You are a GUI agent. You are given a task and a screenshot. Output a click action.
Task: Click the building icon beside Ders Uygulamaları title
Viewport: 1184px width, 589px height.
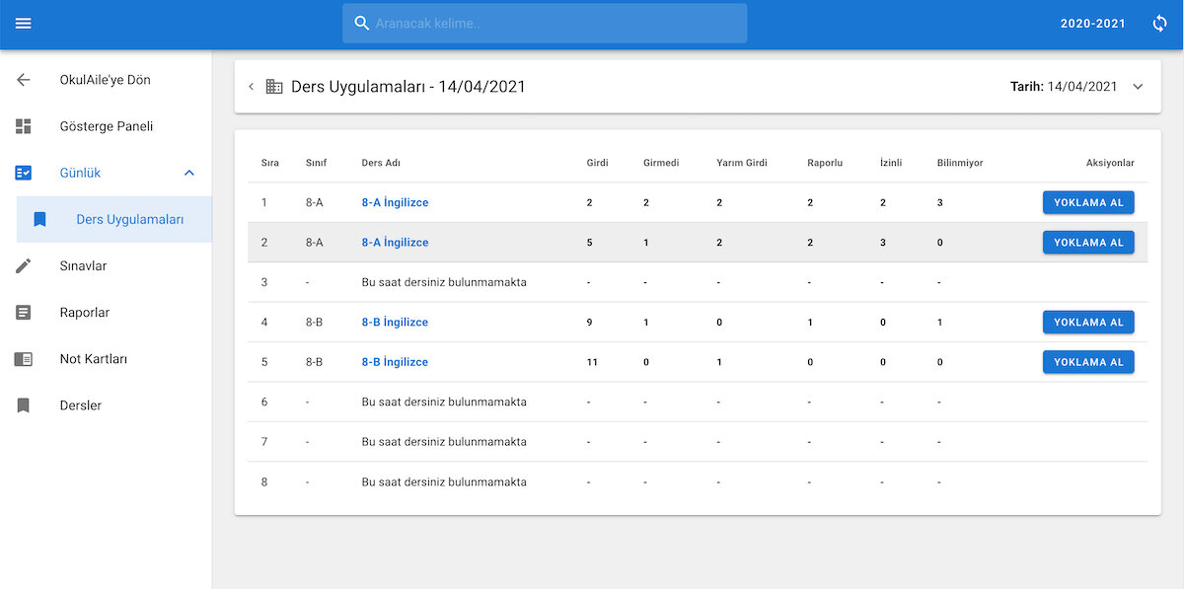274,87
